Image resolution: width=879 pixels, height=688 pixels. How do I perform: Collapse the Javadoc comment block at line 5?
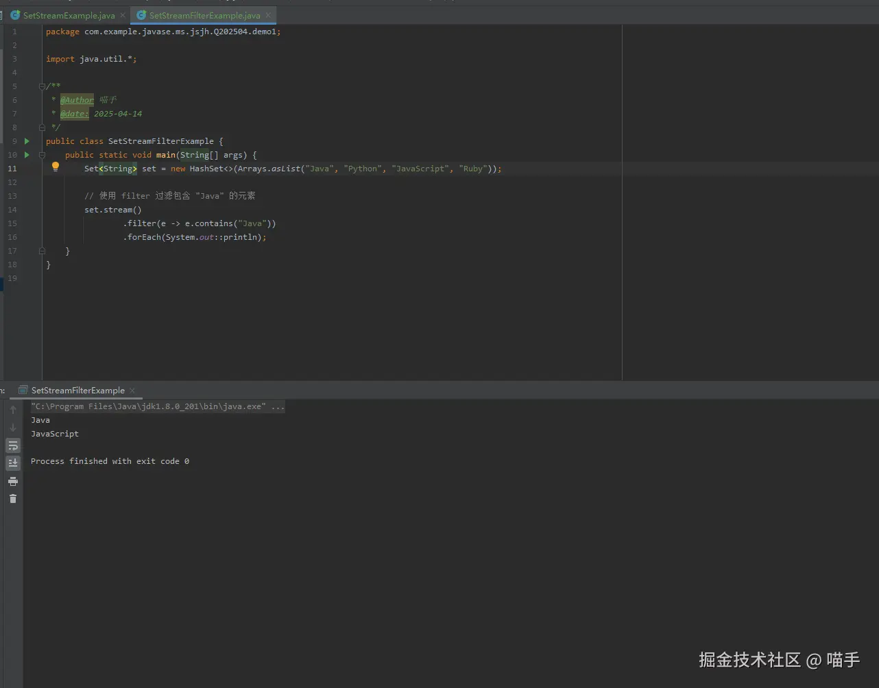42,86
